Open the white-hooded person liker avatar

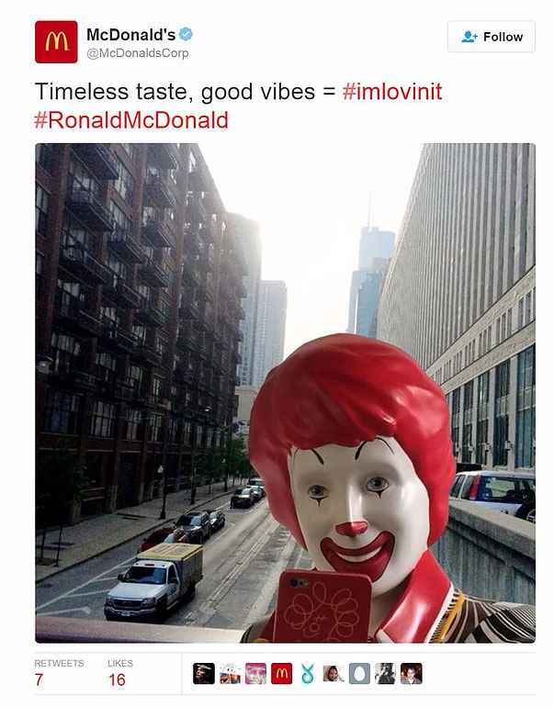tap(334, 674)
